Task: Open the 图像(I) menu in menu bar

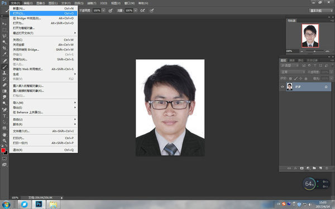Action: tap(40, 3)
